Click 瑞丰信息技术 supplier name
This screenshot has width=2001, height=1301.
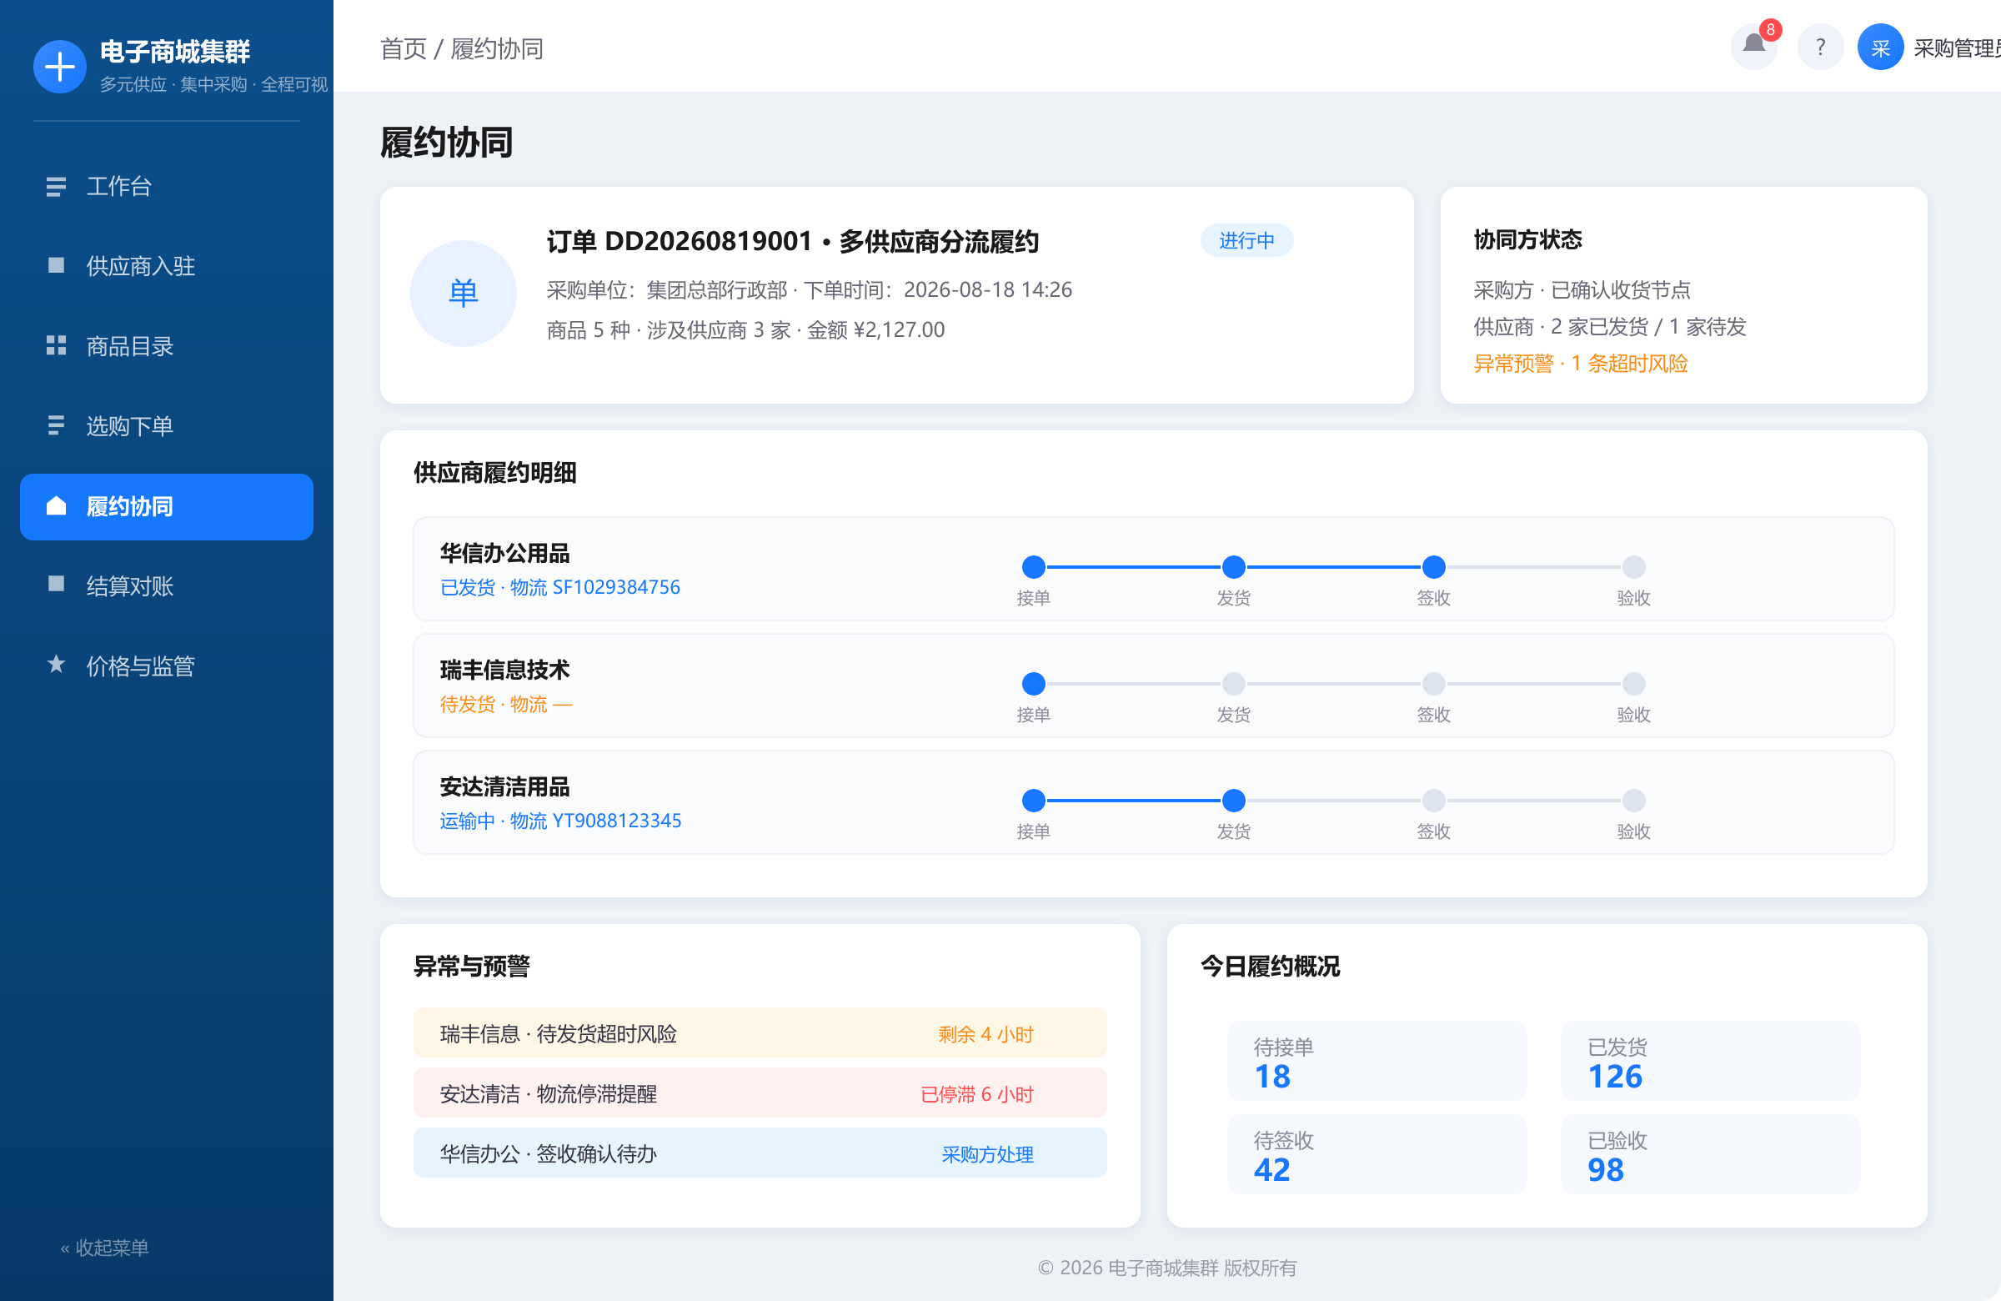504,671
